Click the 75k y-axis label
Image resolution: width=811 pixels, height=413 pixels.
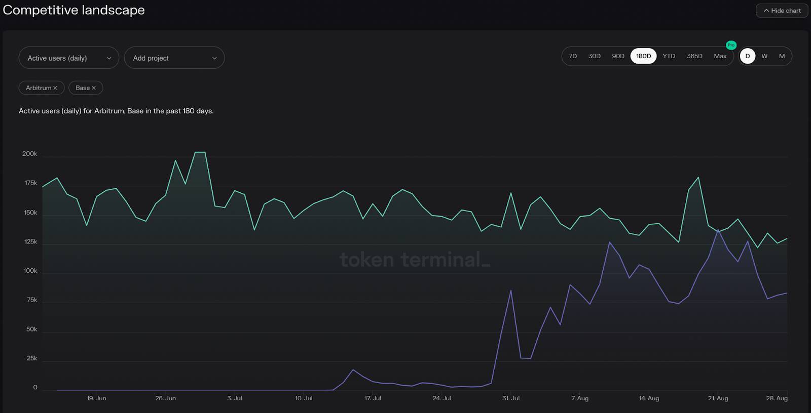click(x=32, y=300)
